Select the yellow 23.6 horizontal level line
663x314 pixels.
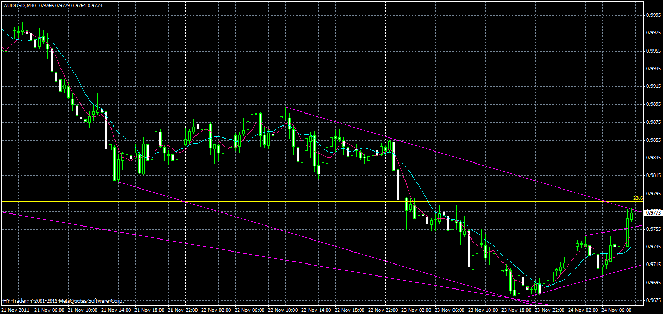(x=322, y=202)
